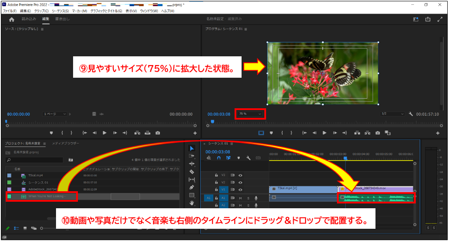
Task: Open the 75% zoom level dropdown
Action: (x=250, y=114)
